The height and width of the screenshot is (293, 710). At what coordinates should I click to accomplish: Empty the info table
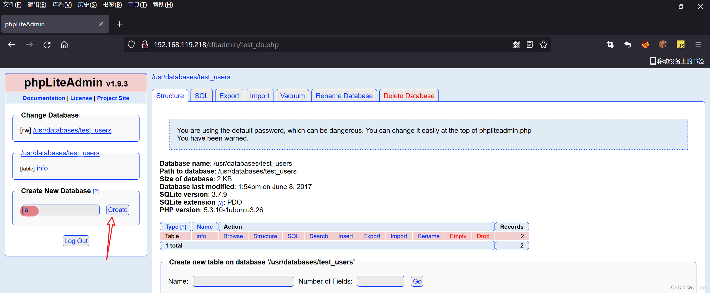(x=458, y=236)
